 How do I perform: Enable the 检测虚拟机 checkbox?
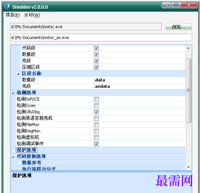pyautogui.click(x=96, y=137)
